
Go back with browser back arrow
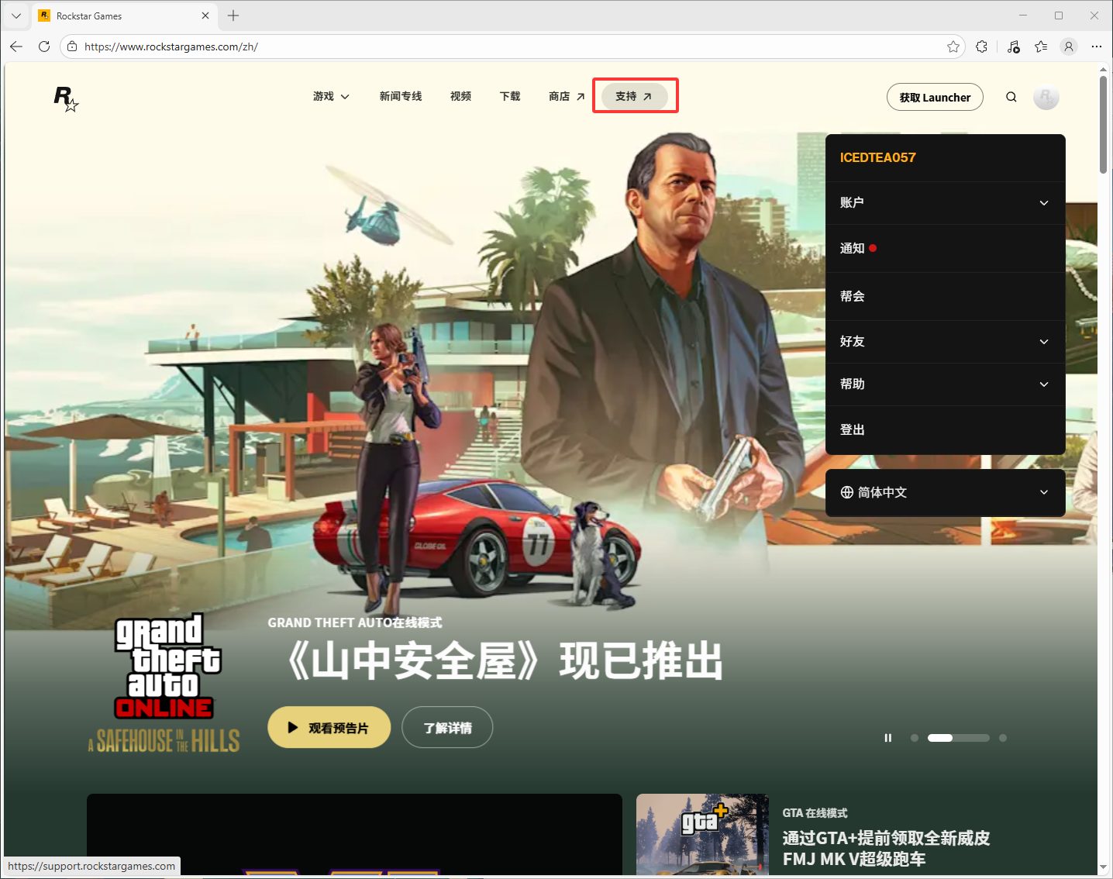click(x=16, y=47)
